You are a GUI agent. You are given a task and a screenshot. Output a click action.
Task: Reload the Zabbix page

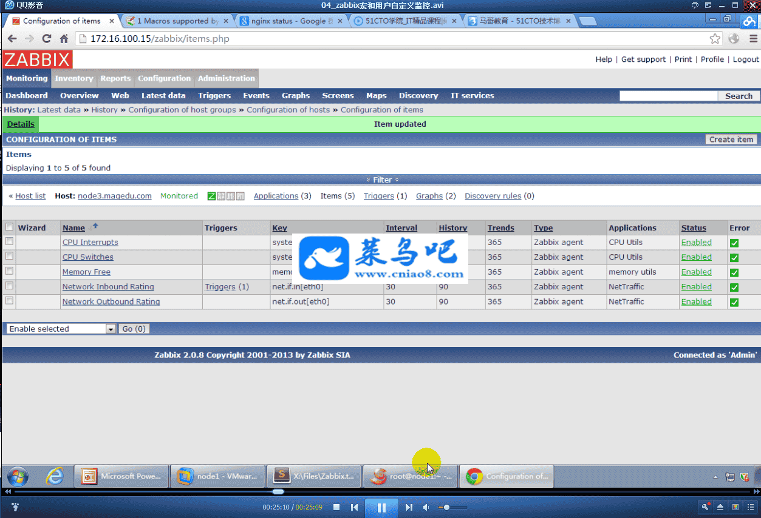point(47,39)
